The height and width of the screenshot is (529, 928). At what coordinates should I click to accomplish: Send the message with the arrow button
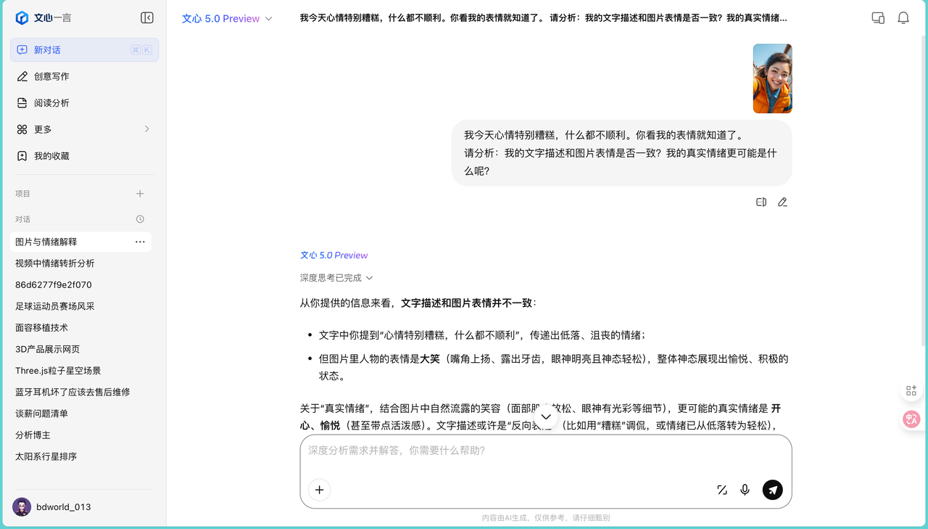[x=772, y=490]
